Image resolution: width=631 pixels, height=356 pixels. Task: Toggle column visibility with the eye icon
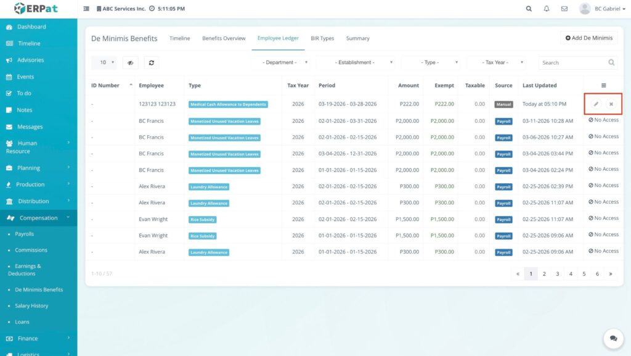click(130, 62)
